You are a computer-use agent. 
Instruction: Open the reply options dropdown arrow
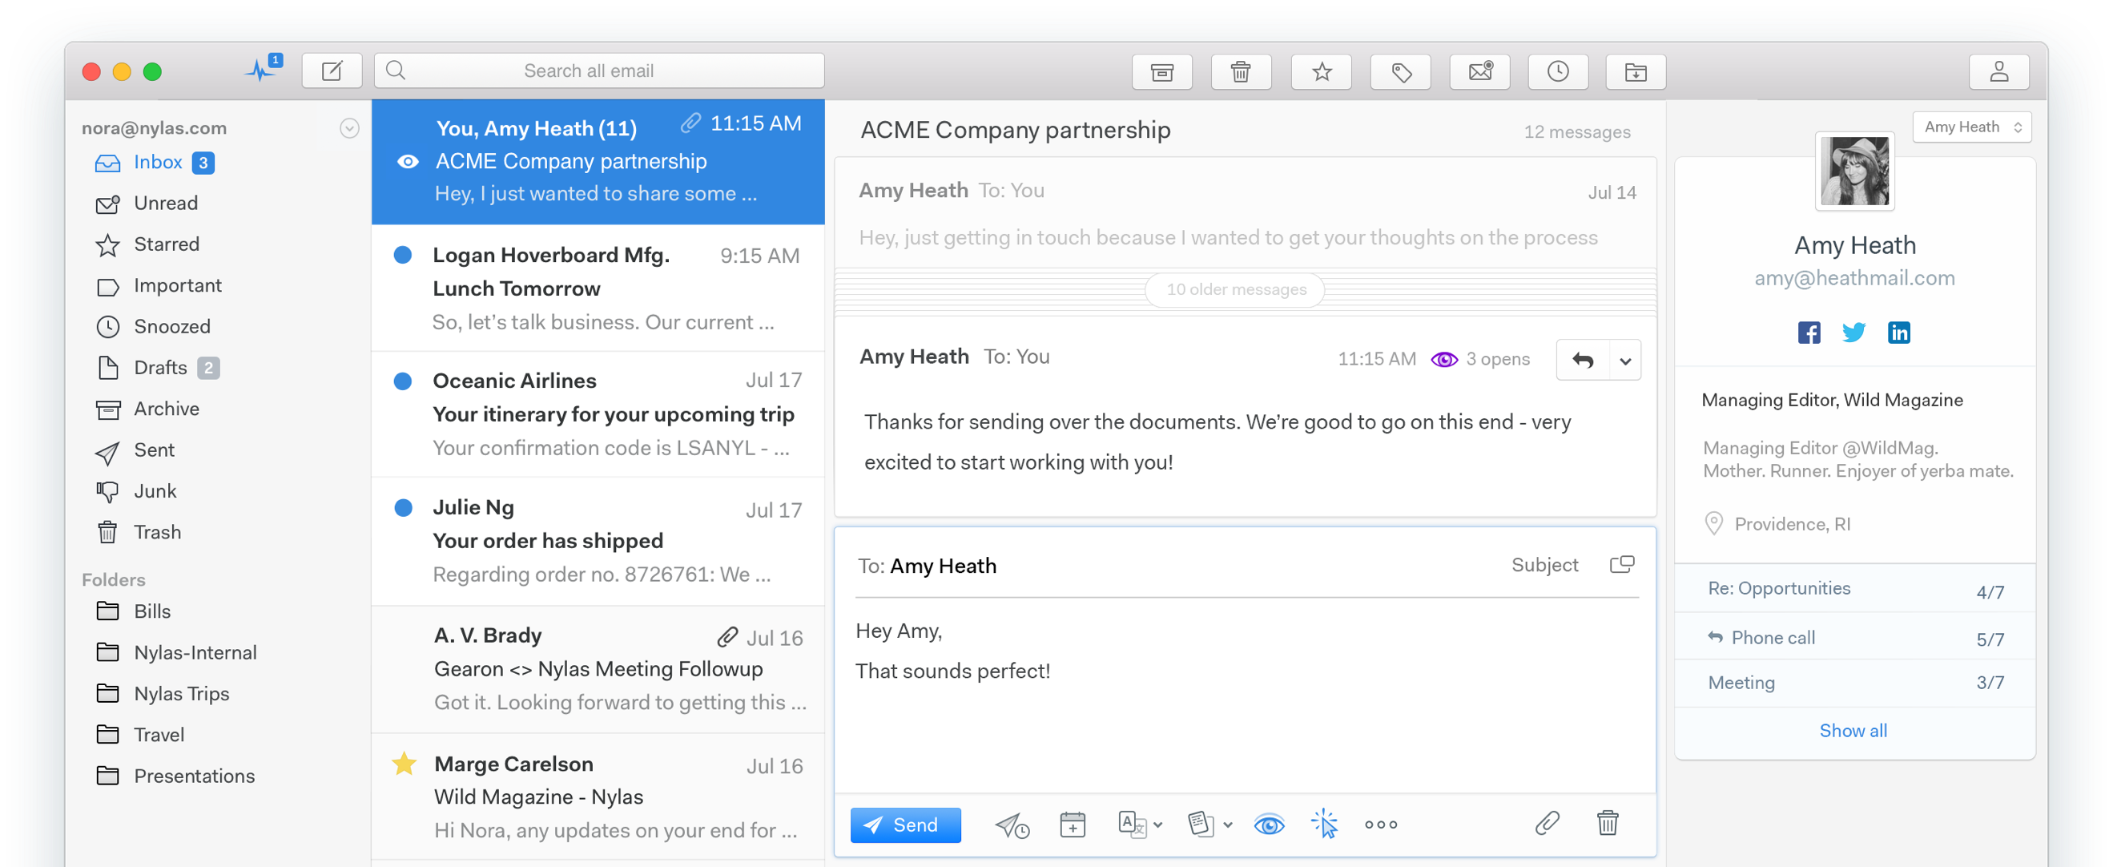click(1624, 360)
